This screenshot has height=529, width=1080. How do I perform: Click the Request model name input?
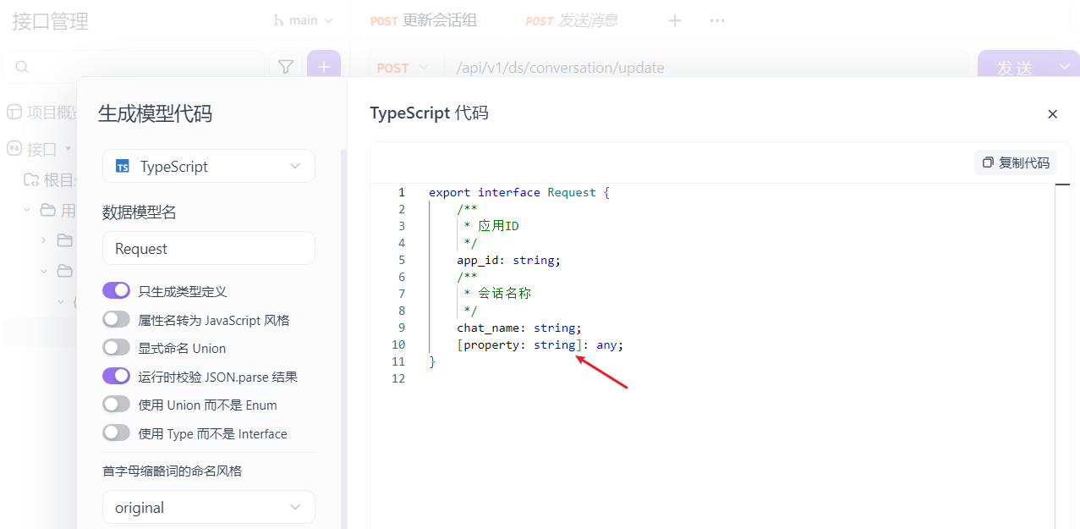208,247
